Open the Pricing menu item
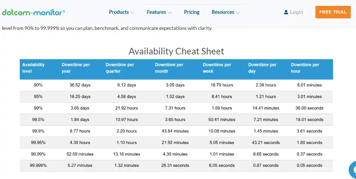Viewport: 356px width, 179px height. [x=192, y=12]
